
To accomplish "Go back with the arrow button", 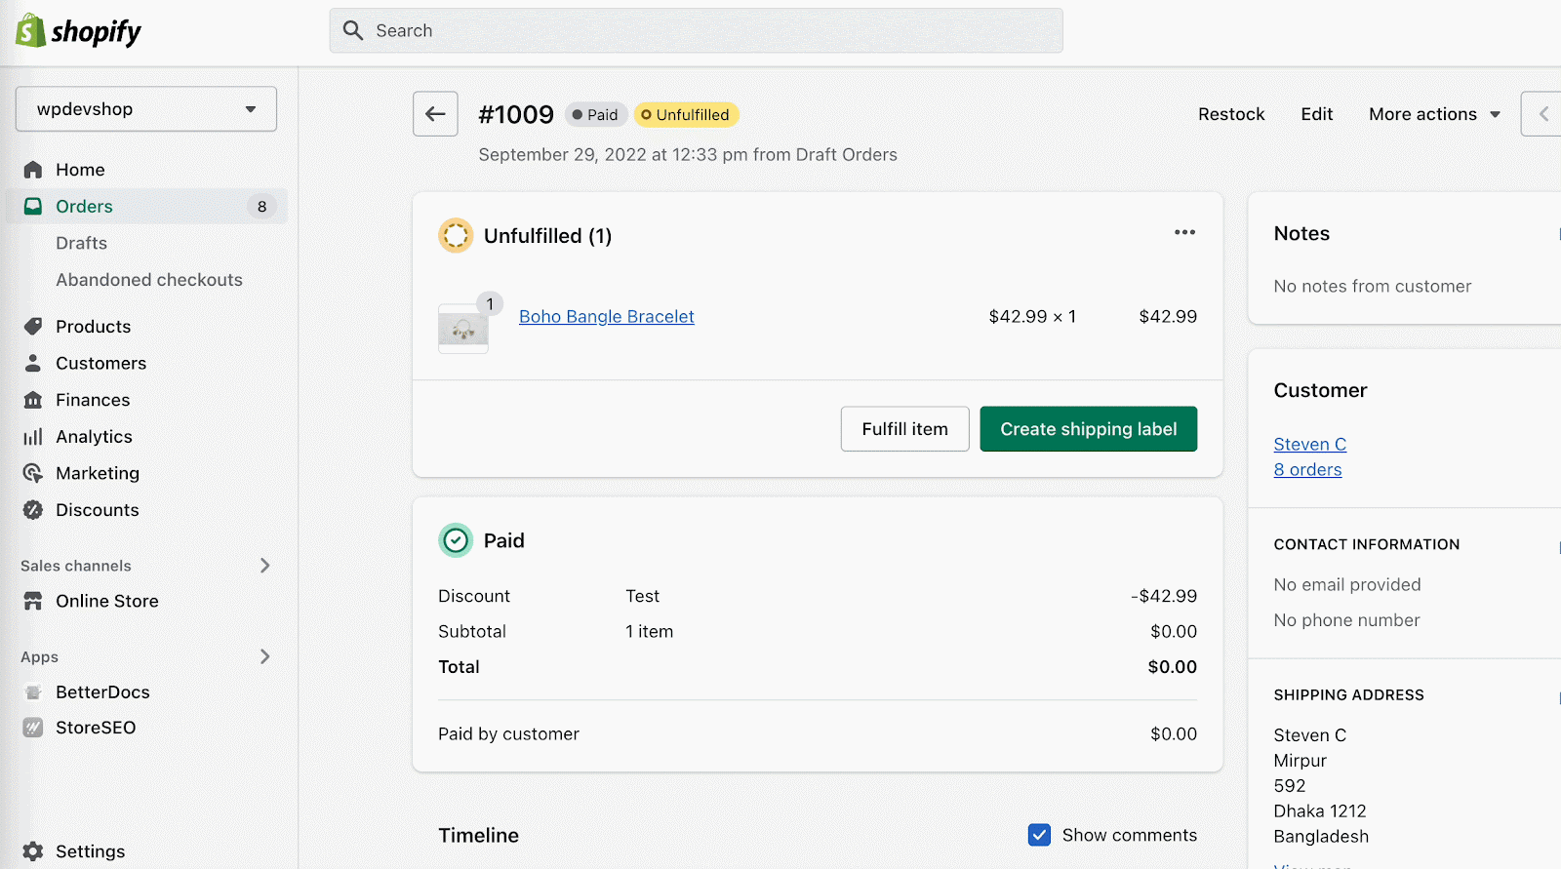I will tap(435, 114).
